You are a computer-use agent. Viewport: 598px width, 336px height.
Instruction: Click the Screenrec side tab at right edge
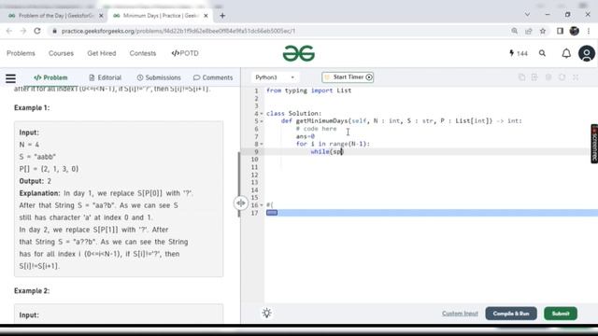pos(594,144)
